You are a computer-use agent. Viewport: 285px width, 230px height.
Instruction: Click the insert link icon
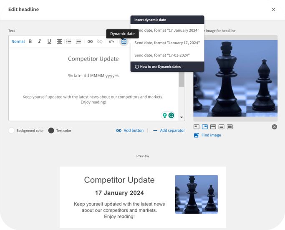point(90,41)
